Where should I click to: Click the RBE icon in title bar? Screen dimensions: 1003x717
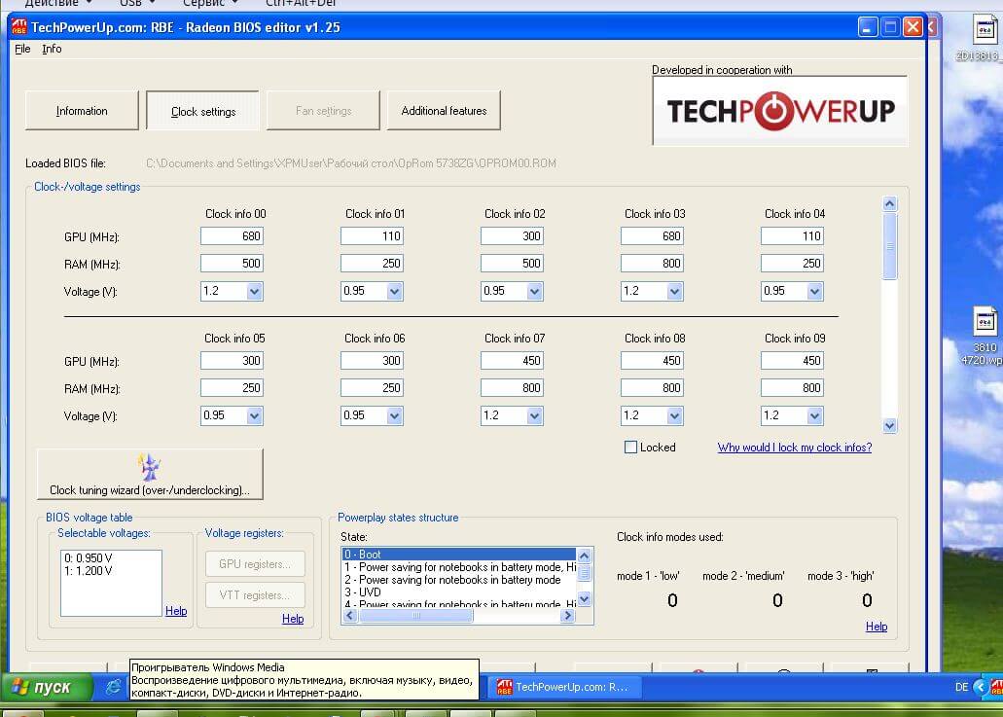[18, 26]
